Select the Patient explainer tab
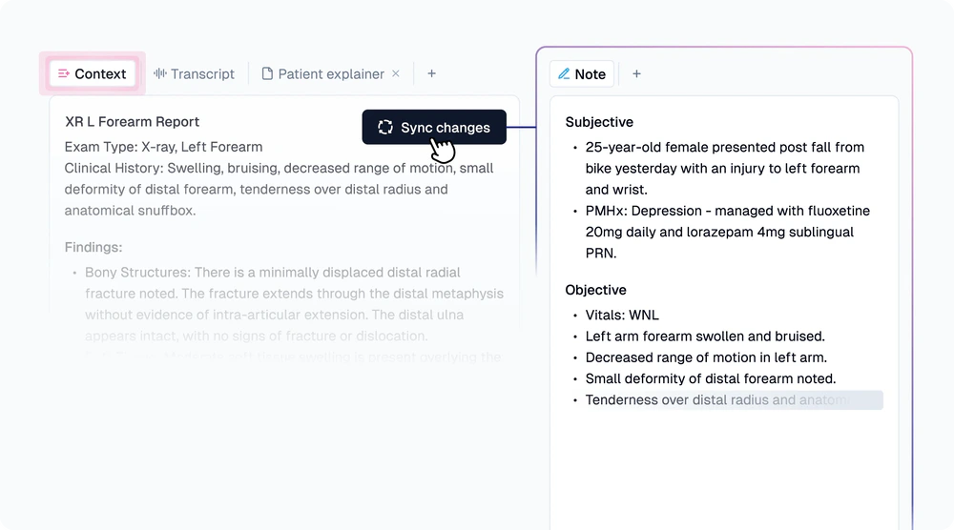954x530 pixels. 330,74
